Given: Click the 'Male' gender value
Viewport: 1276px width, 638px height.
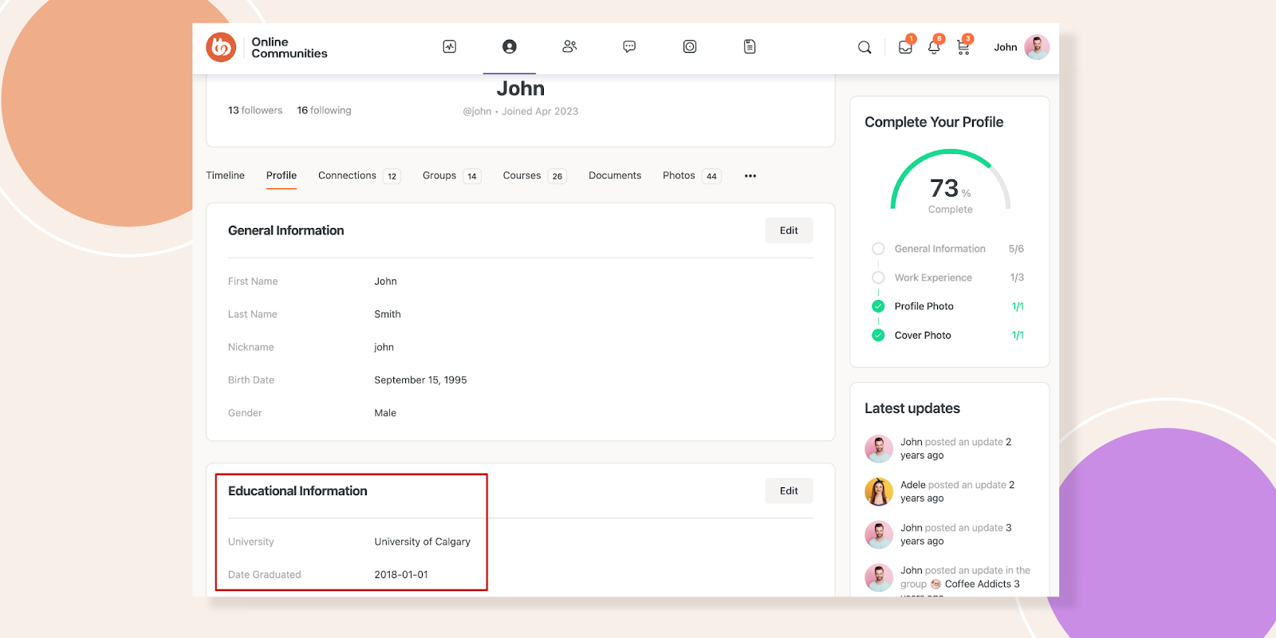Looking at the screenshot, I should tap(385, 413).
